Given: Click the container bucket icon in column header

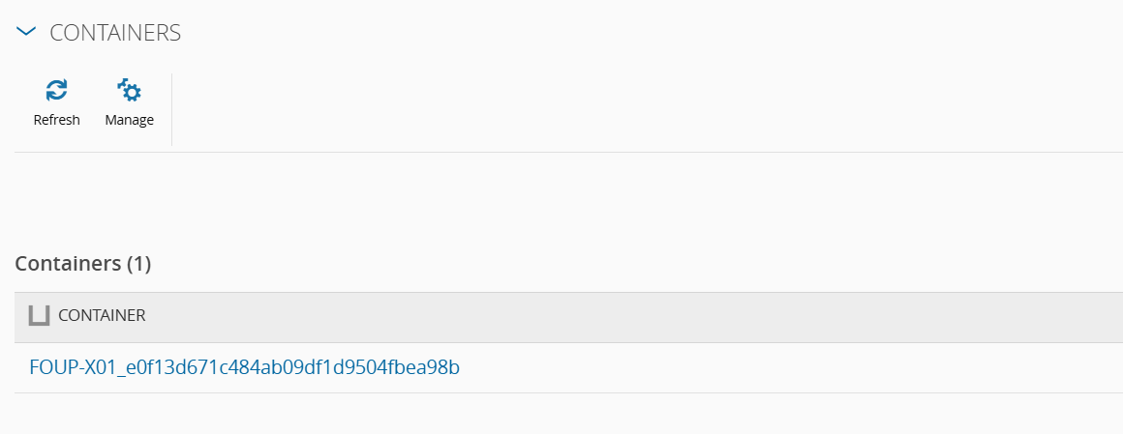Looking at the screenshot, I should tap(39, 315).
